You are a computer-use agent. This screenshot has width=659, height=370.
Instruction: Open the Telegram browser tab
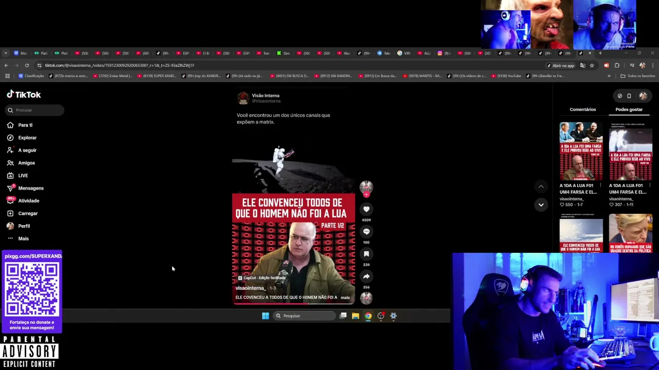click(385, 53)
